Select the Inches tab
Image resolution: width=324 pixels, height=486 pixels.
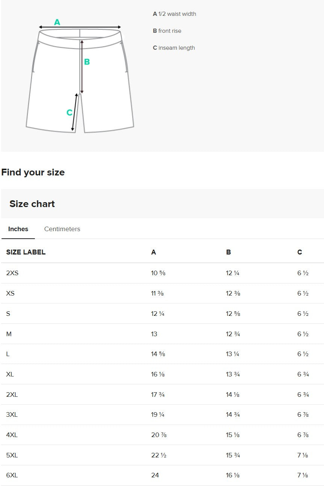[x=18, y=229]
